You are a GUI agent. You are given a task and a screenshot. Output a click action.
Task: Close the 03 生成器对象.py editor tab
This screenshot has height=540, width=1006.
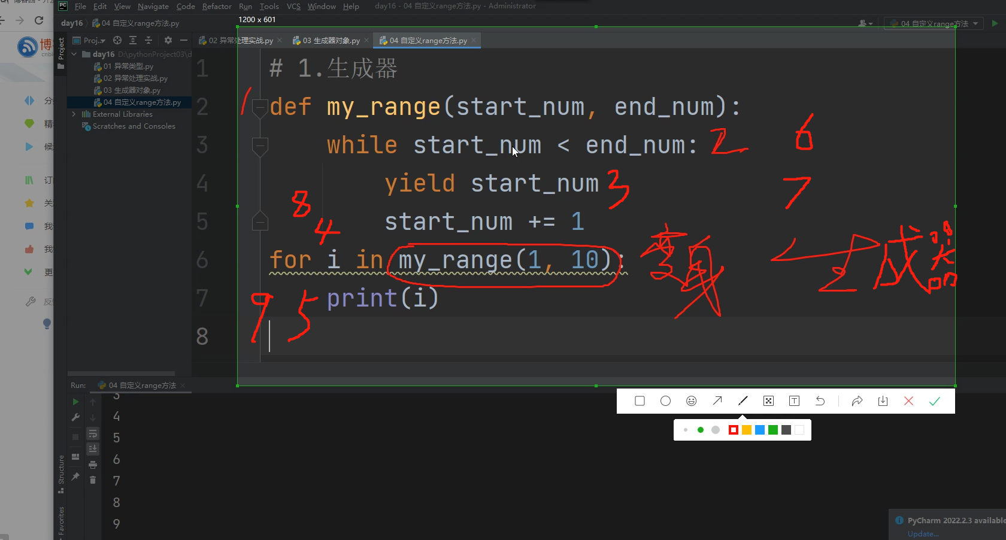tap(366, 41)
